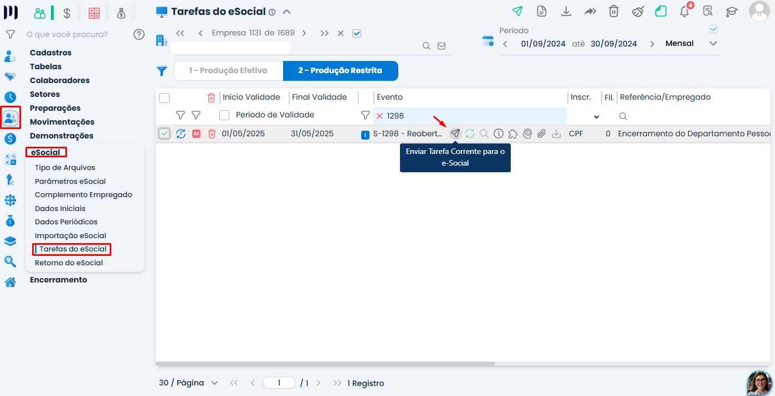Click the download icon in S-1298 row
775x396 pixels.
pos(556,133)
